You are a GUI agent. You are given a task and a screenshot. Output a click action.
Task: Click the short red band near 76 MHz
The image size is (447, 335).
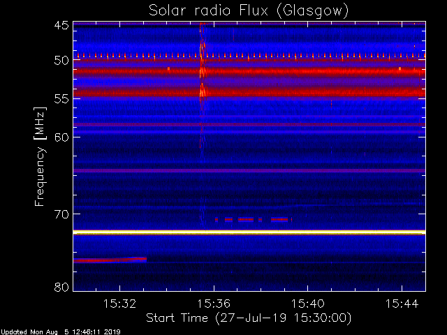(110, 260)
